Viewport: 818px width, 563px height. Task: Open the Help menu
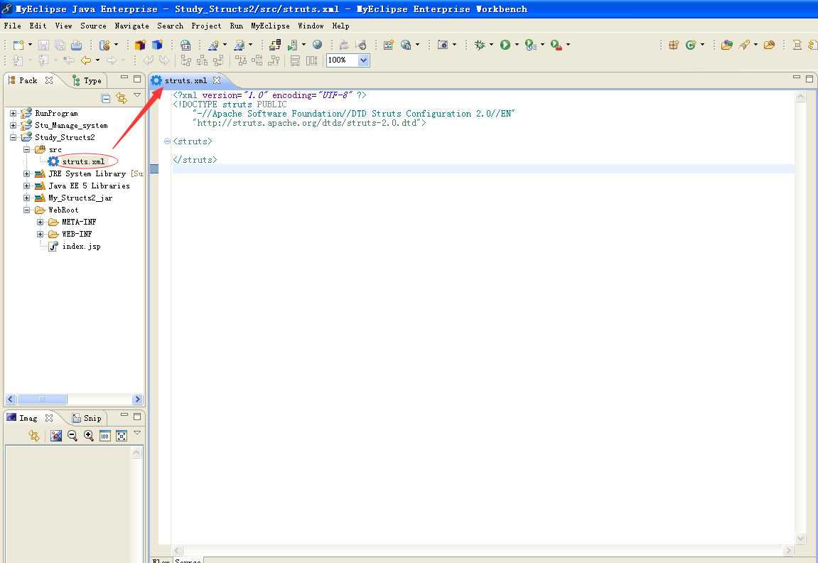click(340, 26)
